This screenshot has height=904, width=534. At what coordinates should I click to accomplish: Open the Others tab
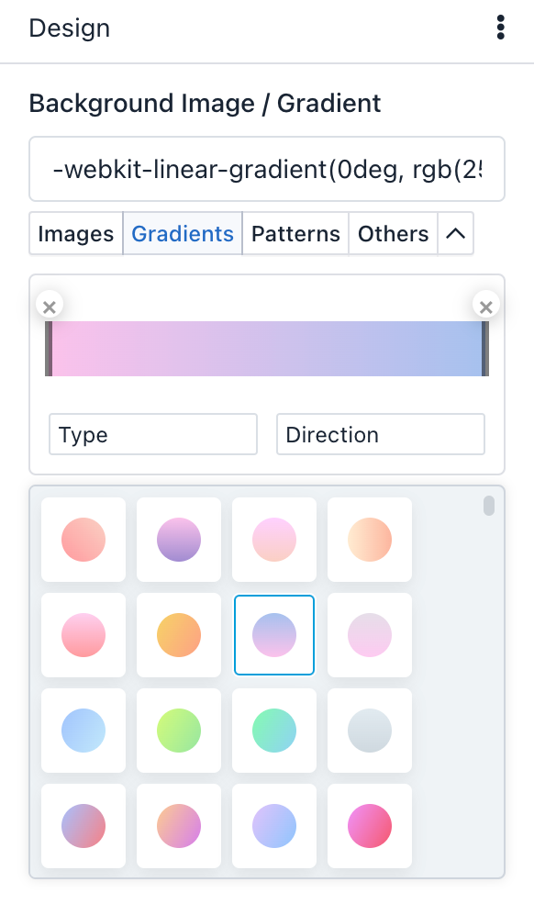click(393, 234)
